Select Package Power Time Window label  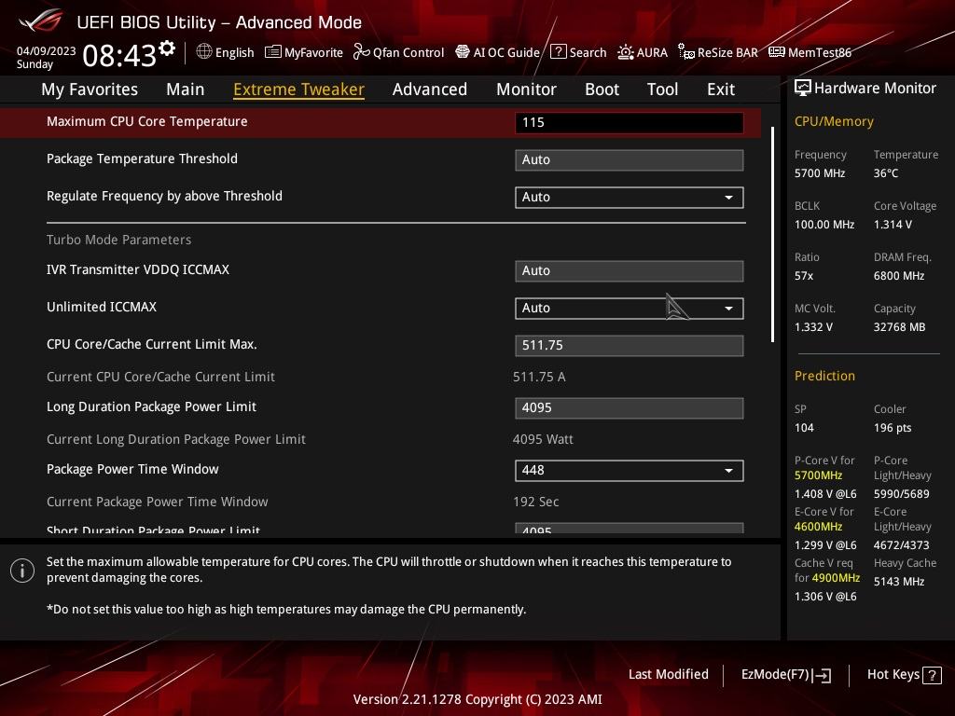point(132,470)
